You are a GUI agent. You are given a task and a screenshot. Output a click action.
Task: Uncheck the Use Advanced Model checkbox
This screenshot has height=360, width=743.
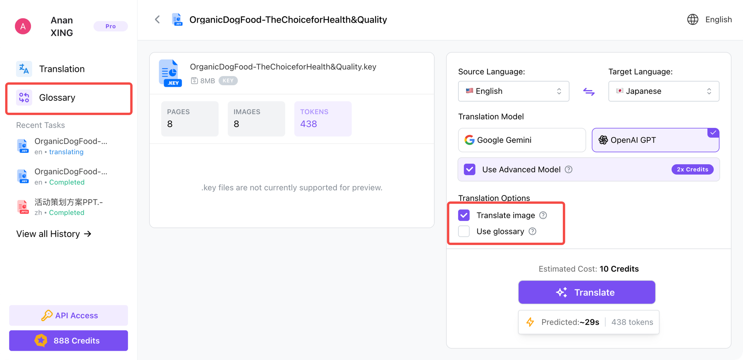pos(470,169)
